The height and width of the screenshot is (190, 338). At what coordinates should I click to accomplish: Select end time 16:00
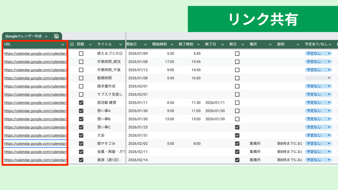[x=196, y=78]
